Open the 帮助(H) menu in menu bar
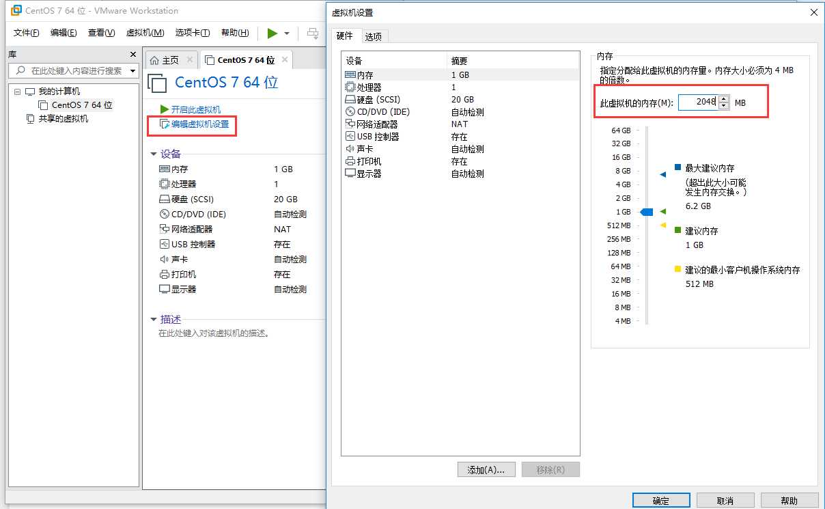 (234, 33)
